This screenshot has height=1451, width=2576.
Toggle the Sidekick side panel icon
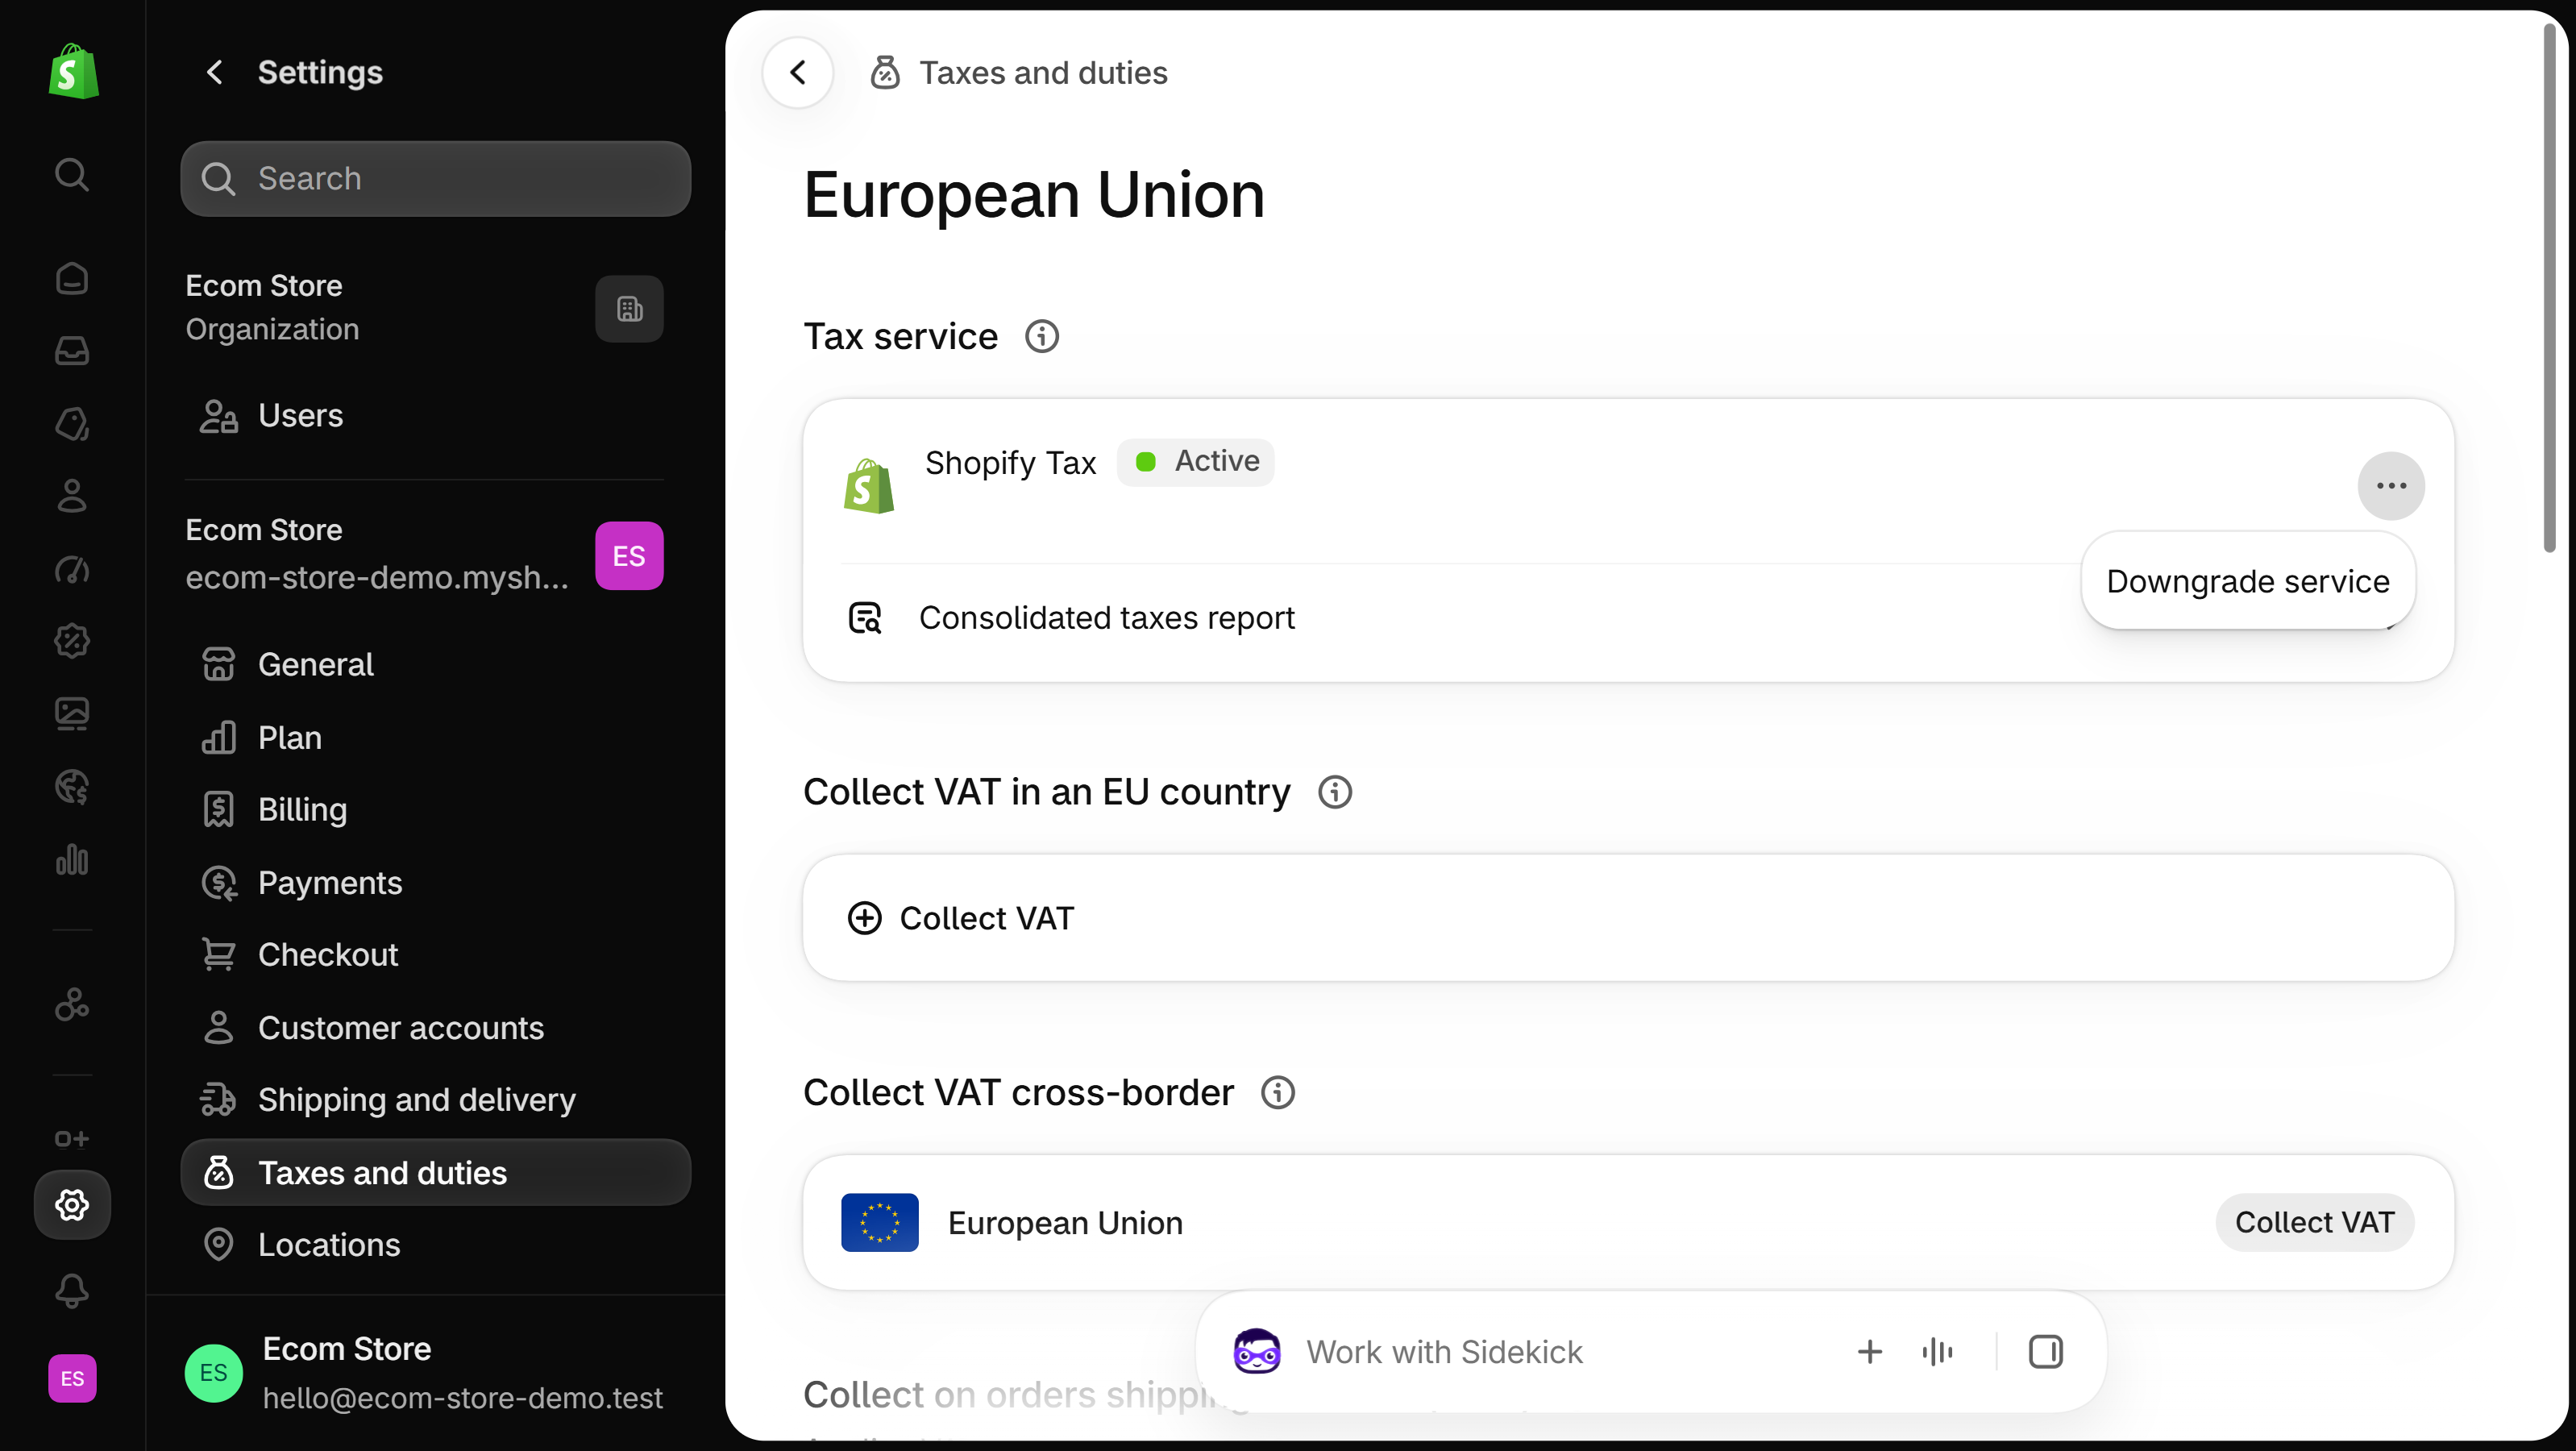2045,1353
